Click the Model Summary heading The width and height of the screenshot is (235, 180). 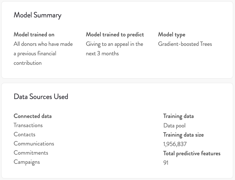(37, 15)
